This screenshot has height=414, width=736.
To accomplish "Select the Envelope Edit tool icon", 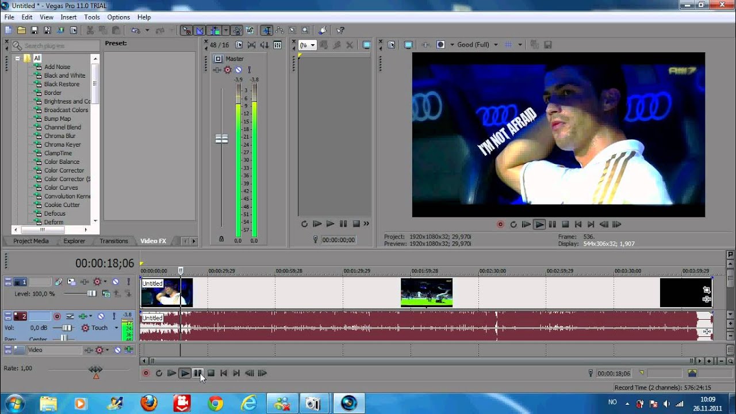I will tap(279, 30).
